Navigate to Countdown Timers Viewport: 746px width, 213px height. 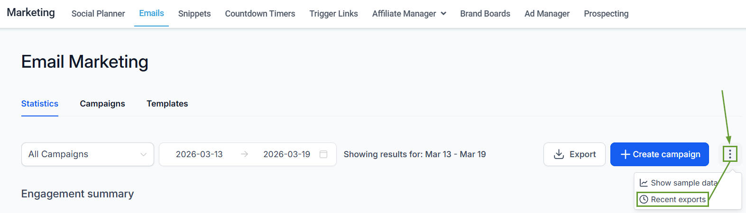click(x=260, y=14)
